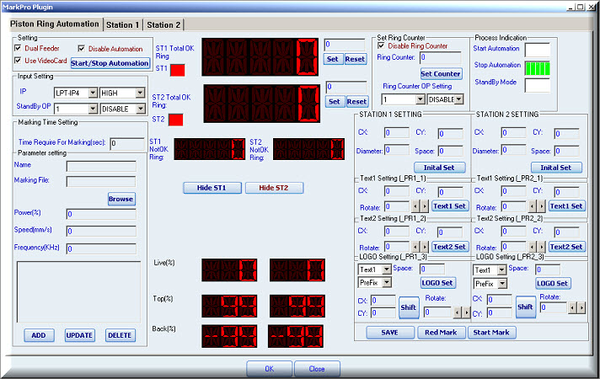Click Station 1 LOGO rotate left arrow
Screen dimensions: 600x379
tap(457, 312)
